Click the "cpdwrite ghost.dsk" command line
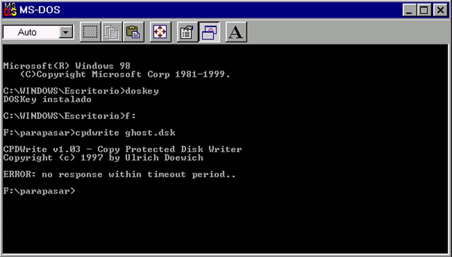The height and width of the screenshot is (257, 452). (x=89, y=133)
